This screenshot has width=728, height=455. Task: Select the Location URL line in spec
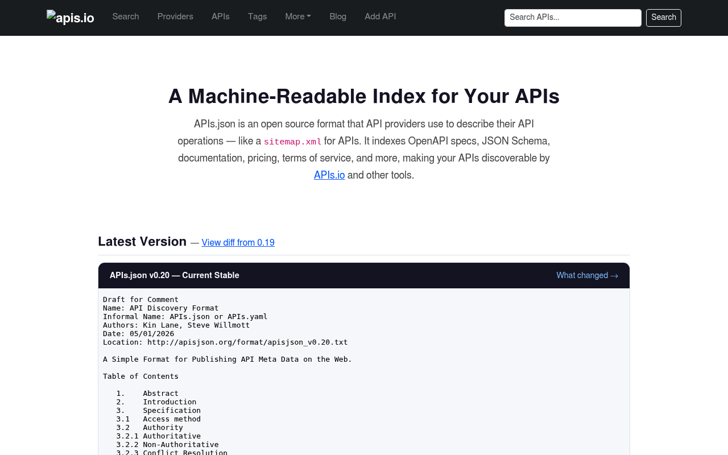tap(225, 342)
